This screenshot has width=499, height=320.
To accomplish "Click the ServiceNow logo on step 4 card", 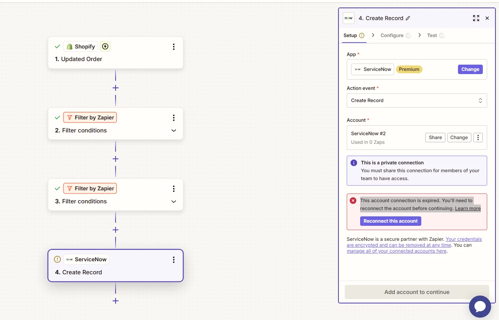I will 69,259.
